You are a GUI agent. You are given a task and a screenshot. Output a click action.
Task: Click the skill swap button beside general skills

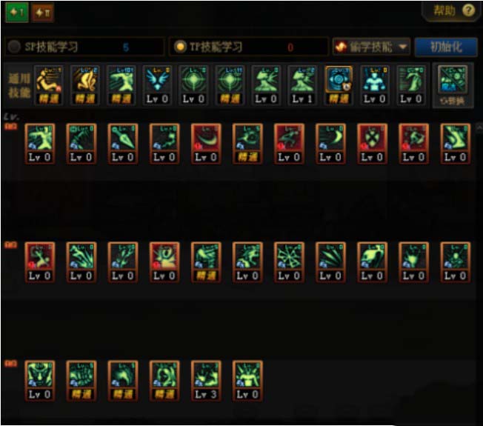point(453,85)
